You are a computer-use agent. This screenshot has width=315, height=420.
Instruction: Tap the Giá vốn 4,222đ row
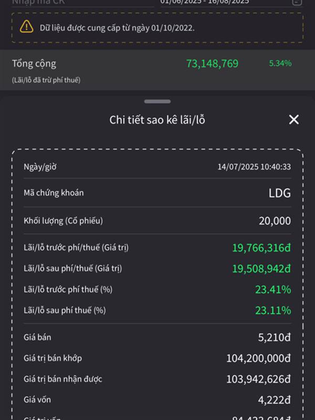point(157,400)
